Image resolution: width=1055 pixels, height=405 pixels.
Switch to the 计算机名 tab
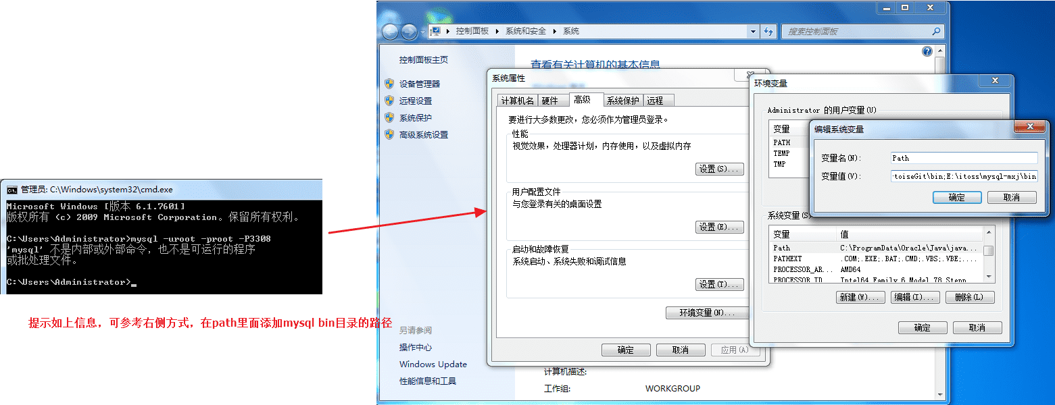(518, 101)
